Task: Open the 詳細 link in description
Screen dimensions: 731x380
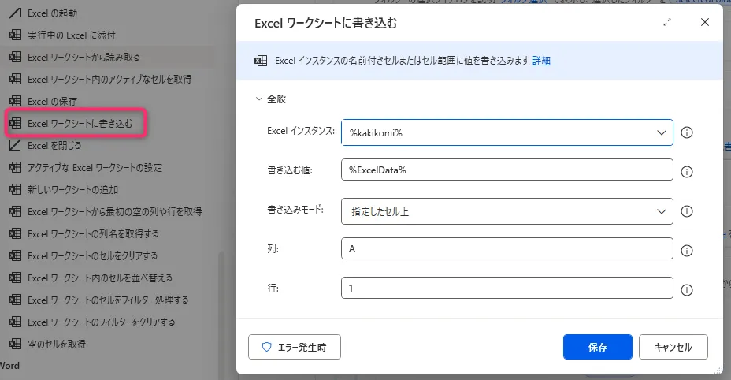Action: click(541, 61)
